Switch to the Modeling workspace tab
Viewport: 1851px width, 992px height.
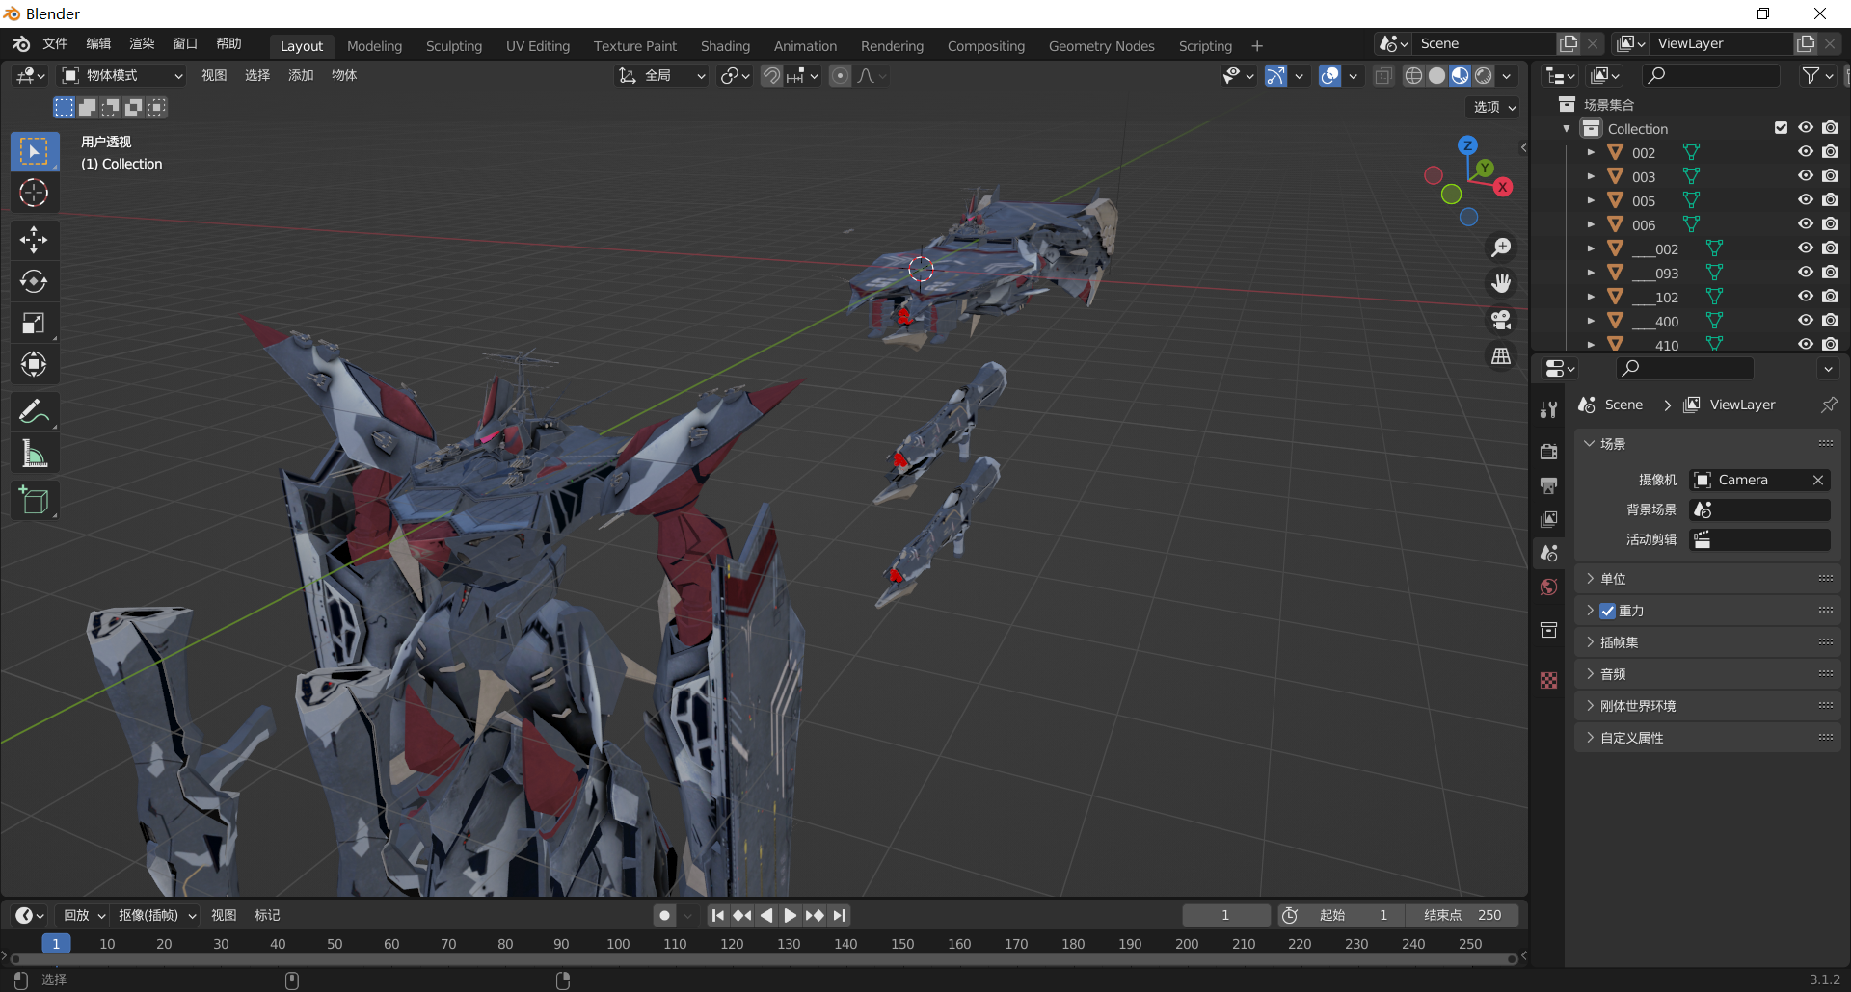tap(374, 46)
